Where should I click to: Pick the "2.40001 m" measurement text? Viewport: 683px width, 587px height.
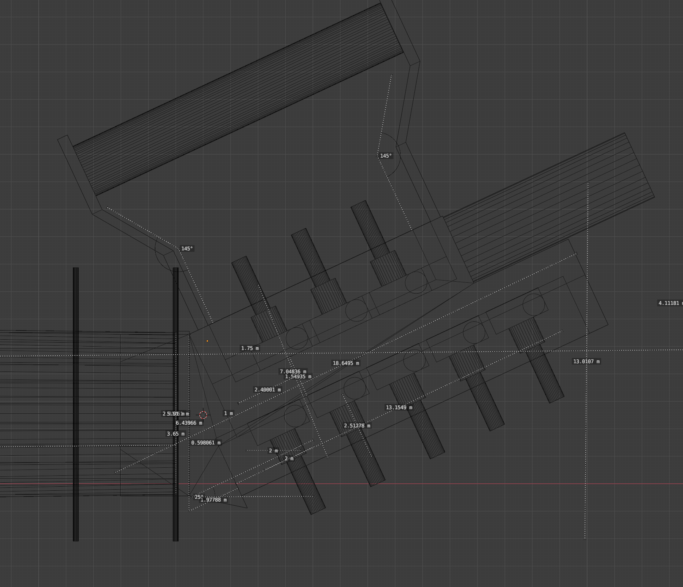268,390
